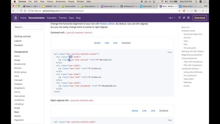Image resolution: width=220 pixels, height=124 pixels.
Task: Open Jumbotron in sidebar
Action: pos(19,100)
